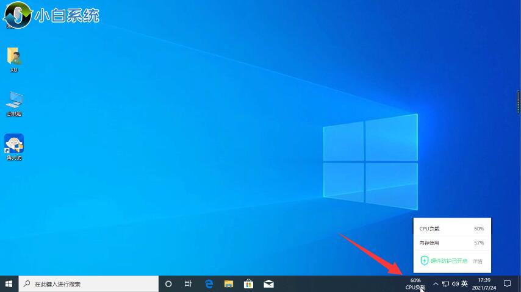Open Cortana circle icon on taskbar
521x292 pixels.
pyautogui.click(x=168, y=284)
